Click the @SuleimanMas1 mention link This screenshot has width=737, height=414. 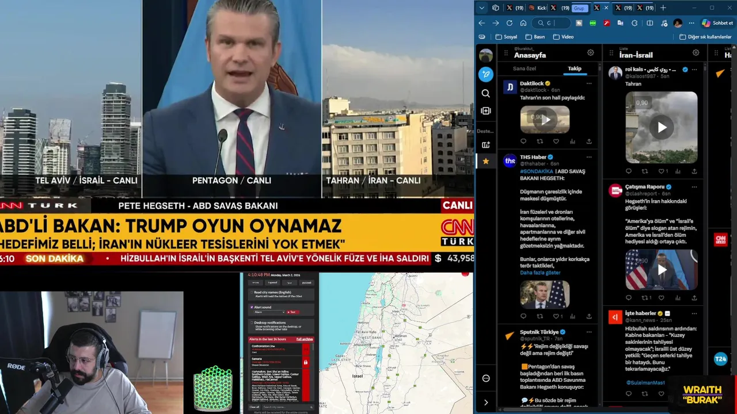pyautogui.click(x=645, y=382)
